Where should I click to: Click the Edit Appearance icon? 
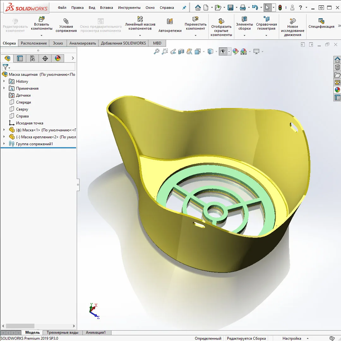coord(235,51)
